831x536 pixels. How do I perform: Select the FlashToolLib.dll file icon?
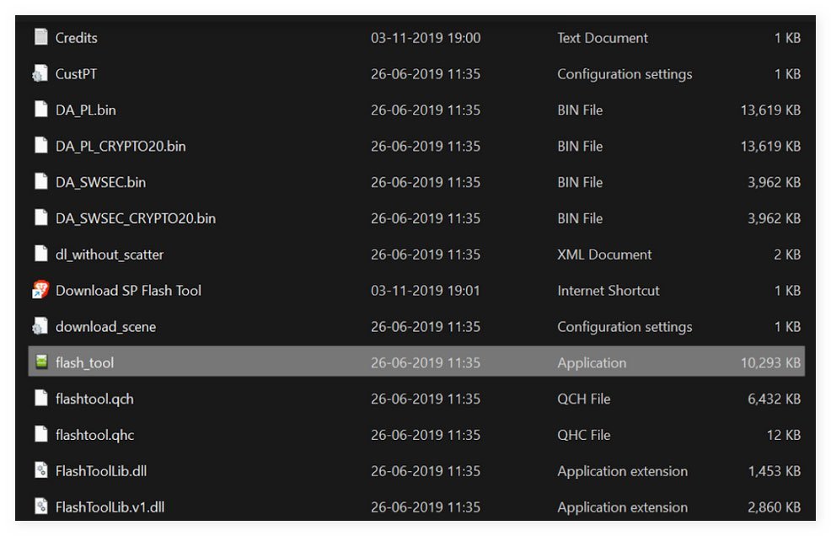tap(41, 470)
